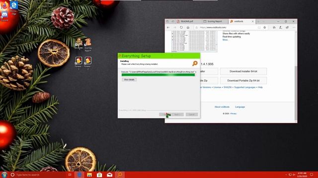Click Cancel in Everything Setup
Viewport: 318px width, 178px height.
coord(192,115)
